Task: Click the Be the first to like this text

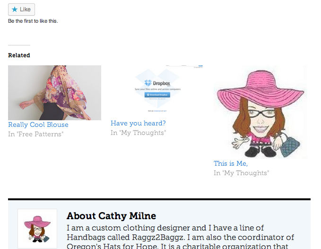Action: click(33, 21)
